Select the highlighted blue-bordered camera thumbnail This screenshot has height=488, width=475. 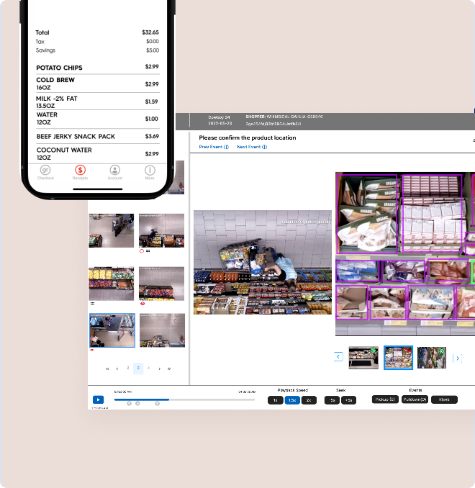[112, 330]
